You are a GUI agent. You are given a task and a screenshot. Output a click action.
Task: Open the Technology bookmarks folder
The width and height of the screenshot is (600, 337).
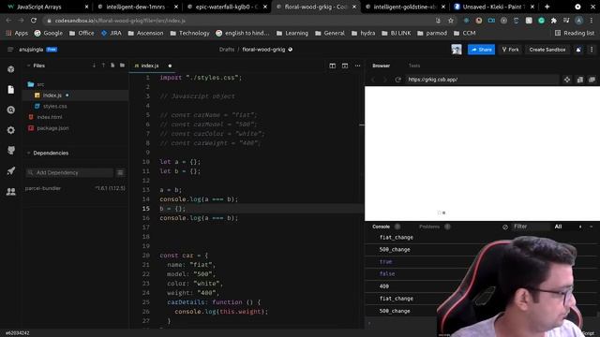189,34
